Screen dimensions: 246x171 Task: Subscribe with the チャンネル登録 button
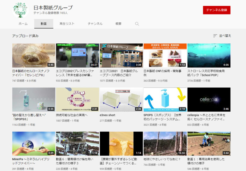(217, 10)
